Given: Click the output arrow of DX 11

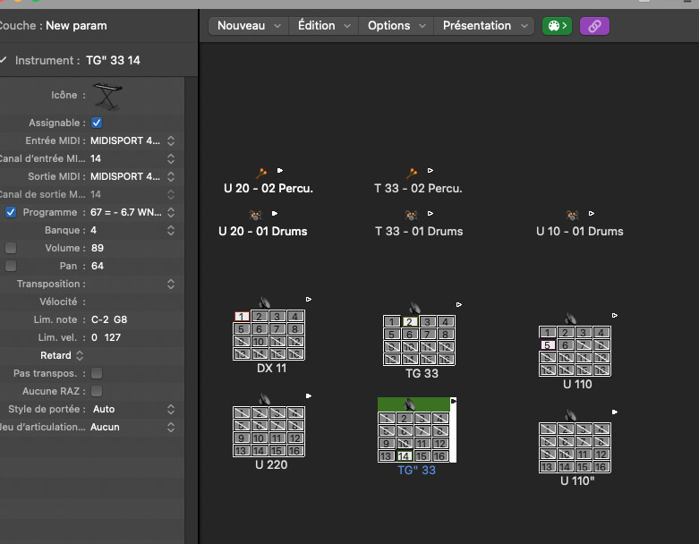Looking at the screenshot, I should point(309,300).
